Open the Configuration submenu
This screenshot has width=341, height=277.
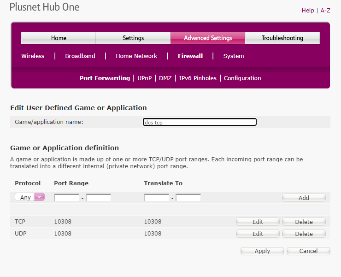(x=242, y=78)
